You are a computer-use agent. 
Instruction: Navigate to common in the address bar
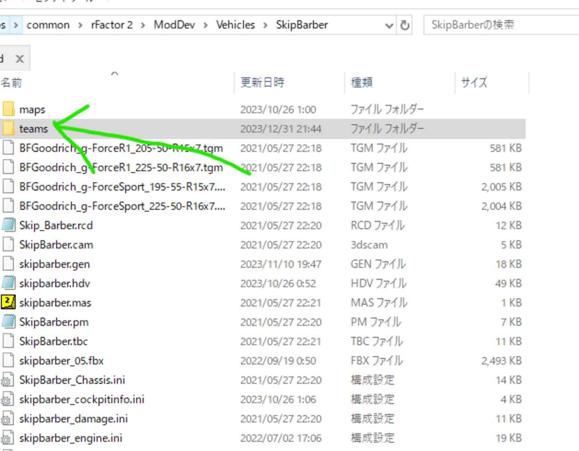click(48, 25)
